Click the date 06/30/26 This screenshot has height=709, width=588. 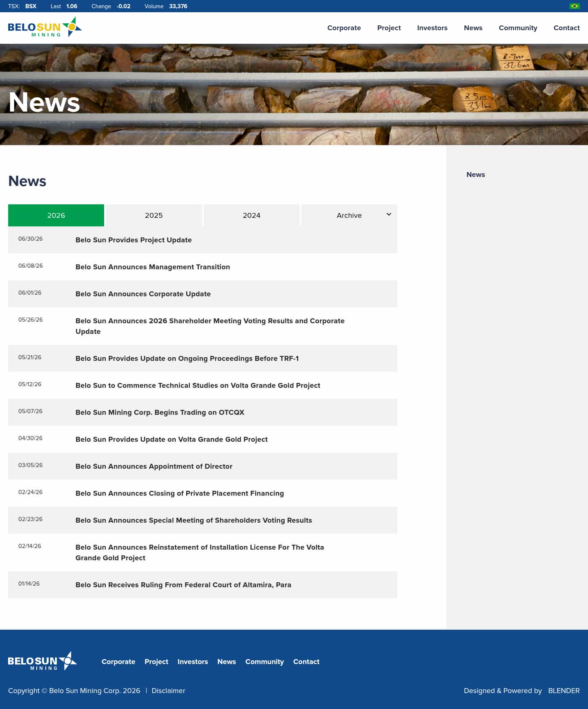30,239
